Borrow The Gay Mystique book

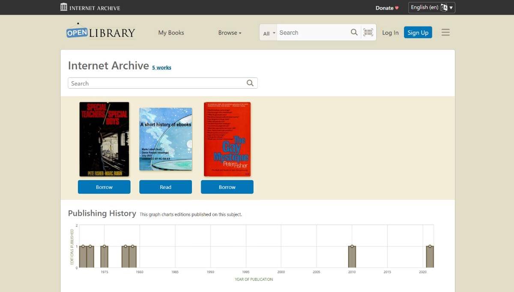tap(227, 187)
